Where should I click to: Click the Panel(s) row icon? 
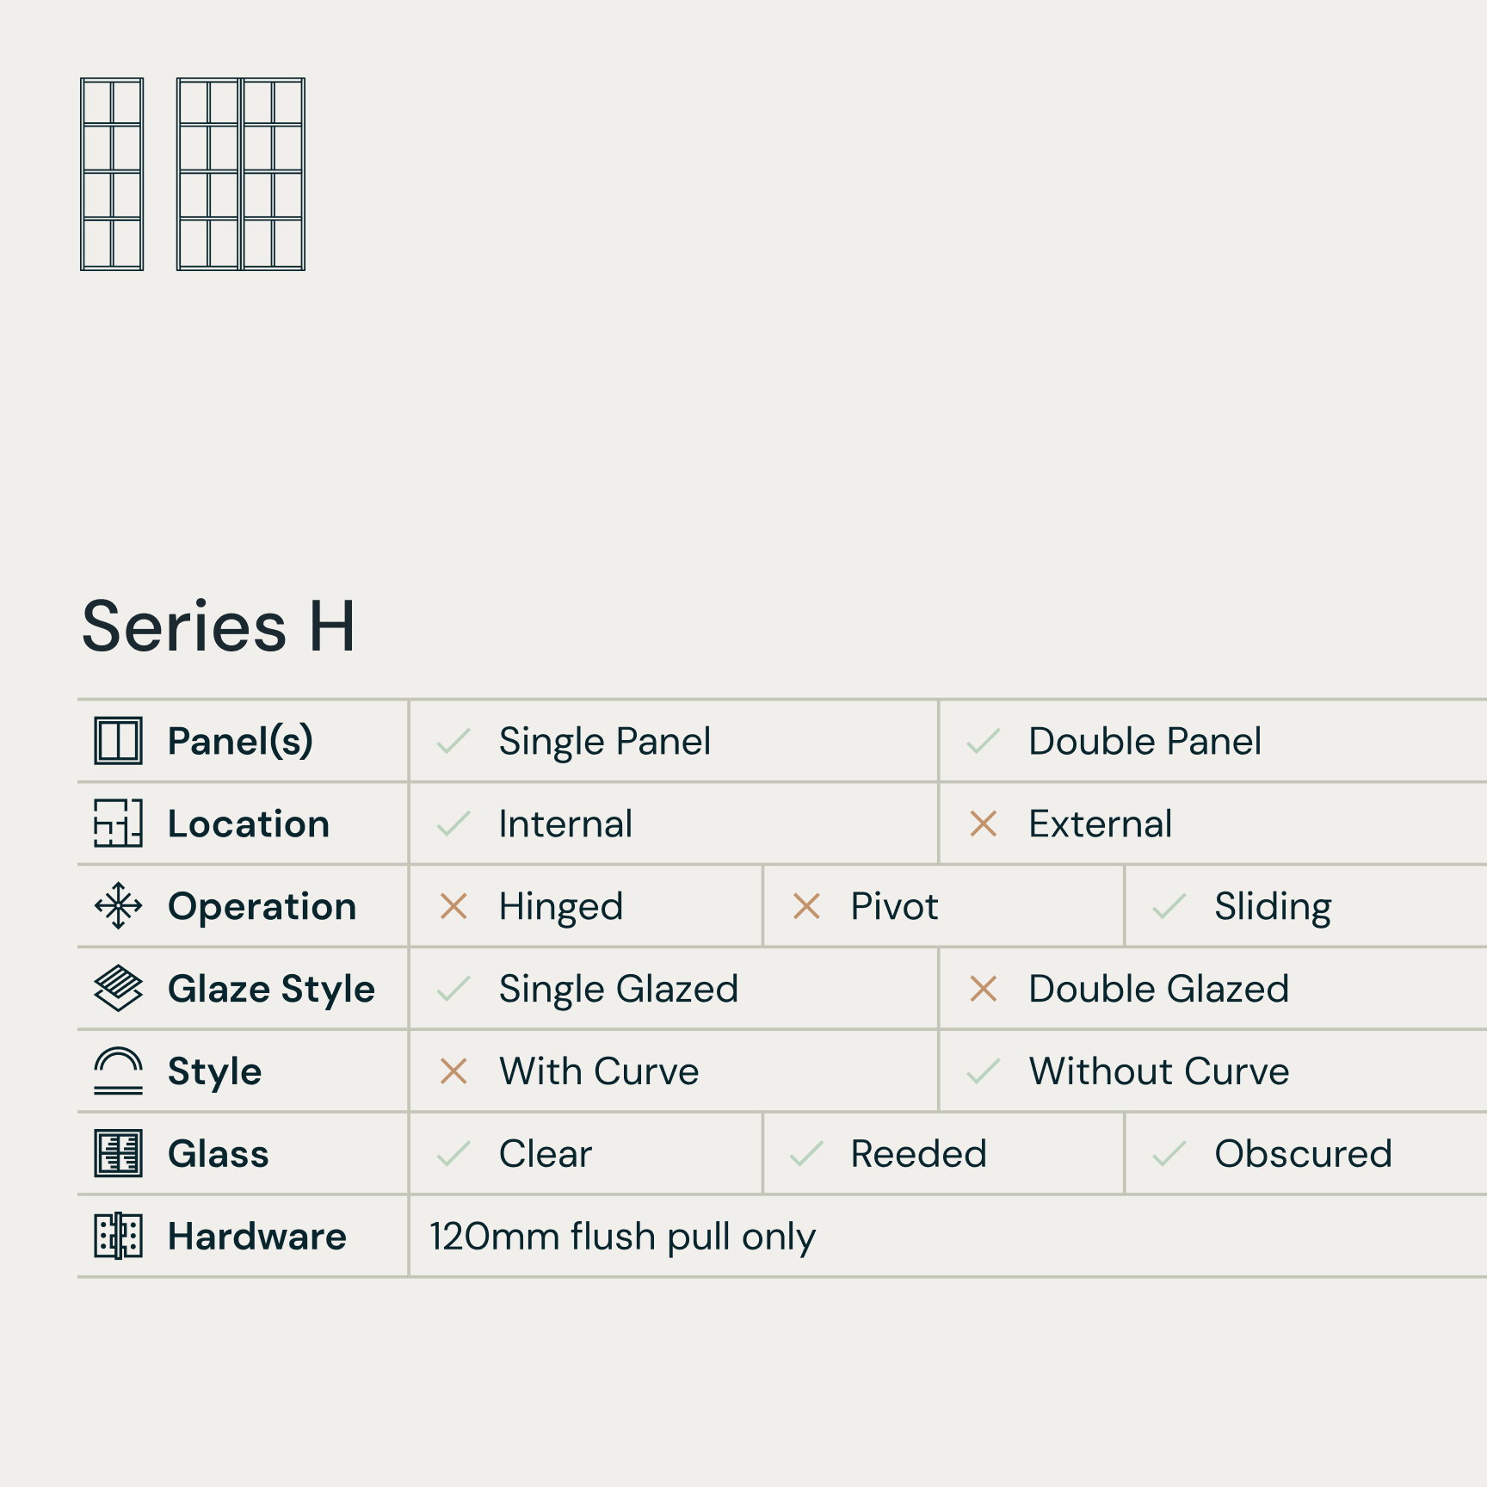[118, 741]
